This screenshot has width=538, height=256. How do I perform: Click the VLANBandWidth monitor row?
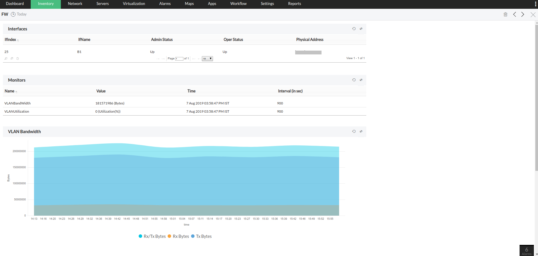click(18, 103)
